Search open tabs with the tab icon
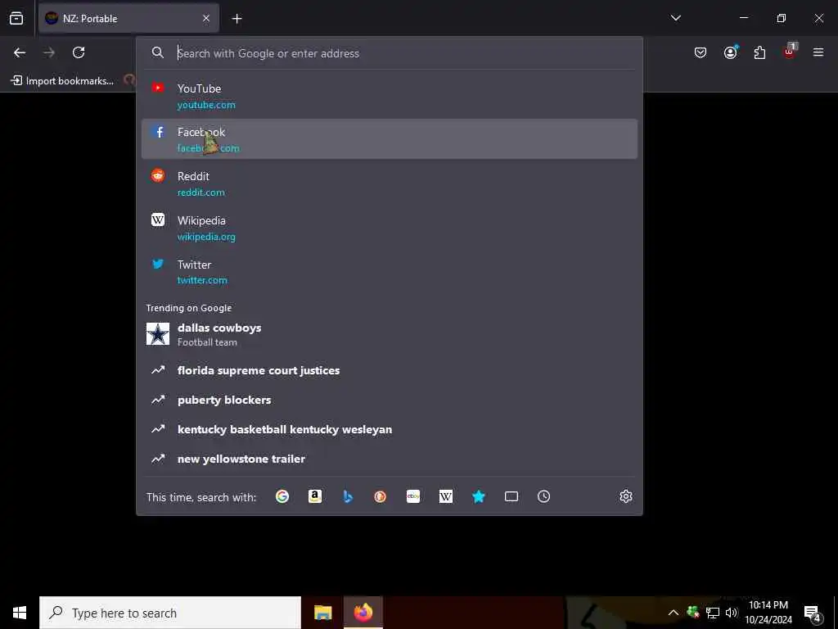This screenshot has width=838, height=629. 511,496
